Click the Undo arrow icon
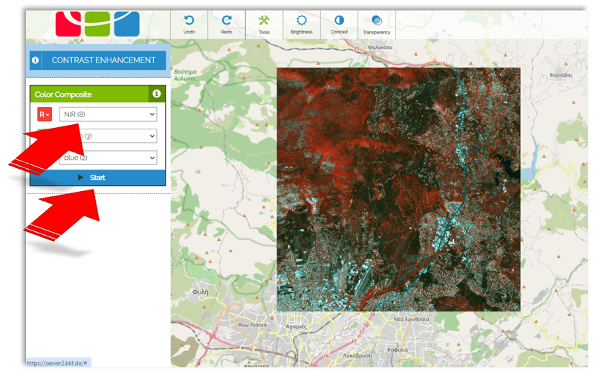 pos(189,21)
